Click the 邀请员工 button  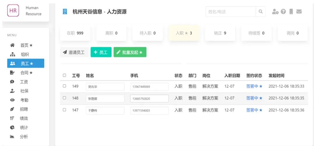(74, 52)
